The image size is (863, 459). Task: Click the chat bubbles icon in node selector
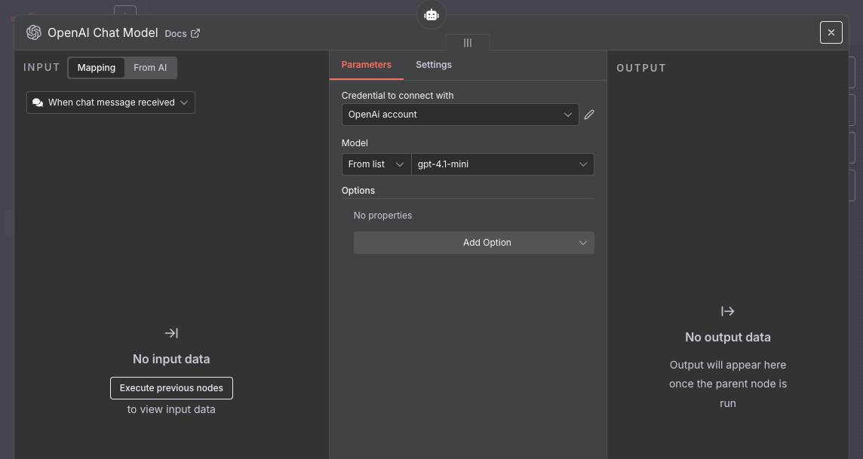(38, 103)
